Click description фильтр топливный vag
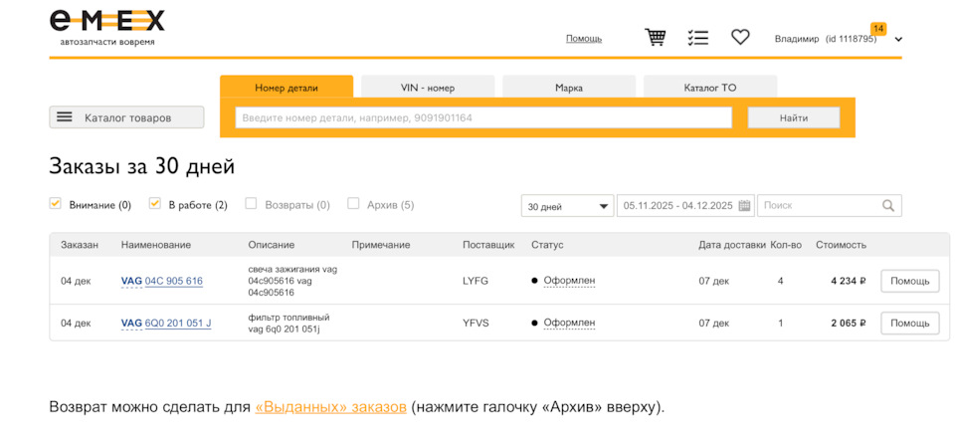955x441 pixels. (288, 323)
